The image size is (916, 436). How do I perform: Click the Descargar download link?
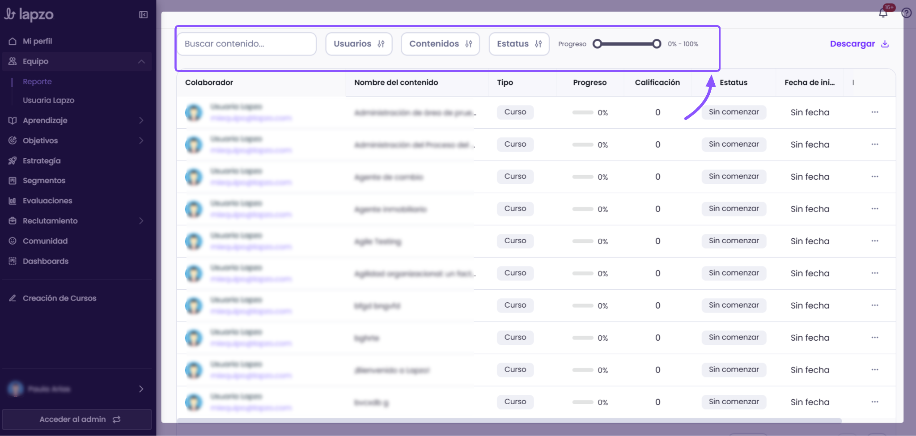tap(859, 44)
